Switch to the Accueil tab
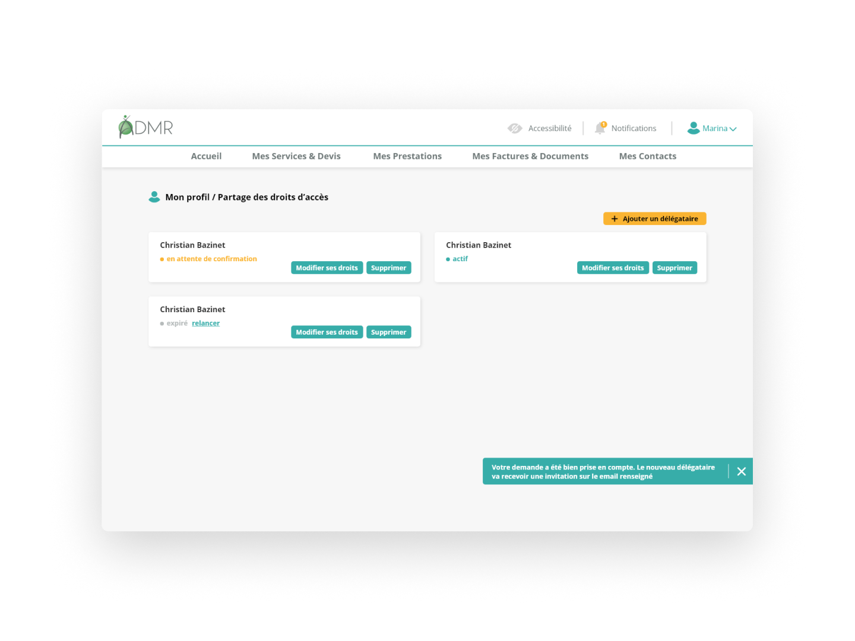The image size is (855, 641). tap(206, 156)
